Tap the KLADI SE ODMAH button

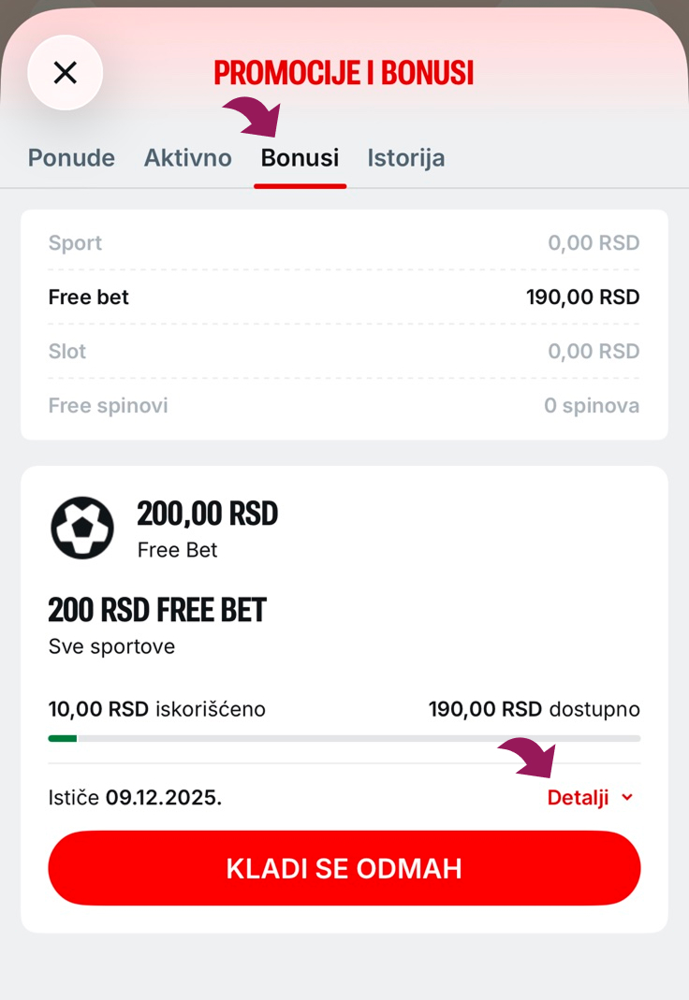click(x=344, y=868)
